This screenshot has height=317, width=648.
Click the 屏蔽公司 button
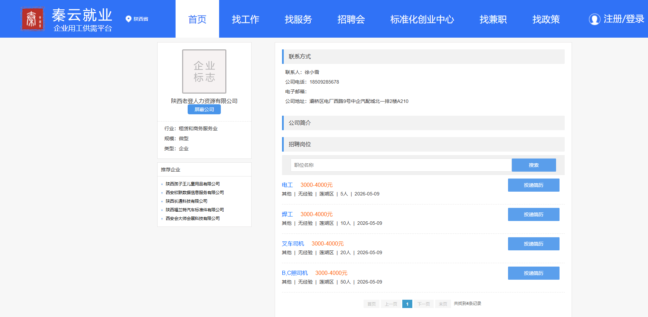204,109
